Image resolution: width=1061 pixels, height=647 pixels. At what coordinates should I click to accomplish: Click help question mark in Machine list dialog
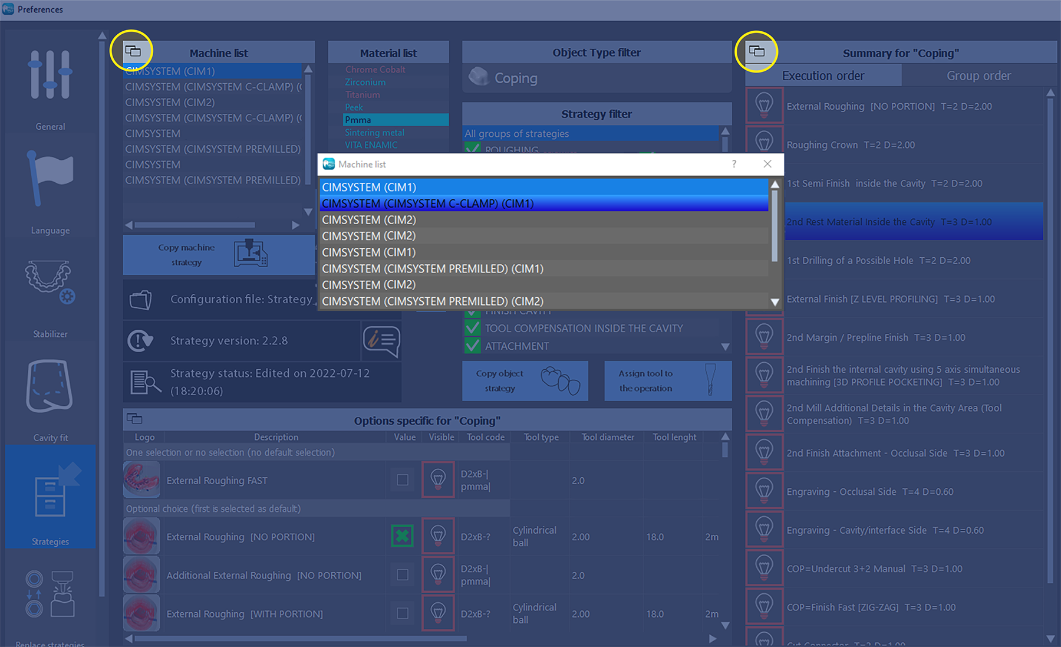[x=734, y=164]
